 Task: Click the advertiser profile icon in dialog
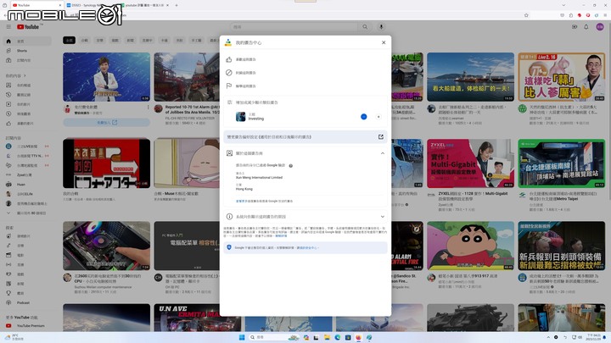point(229,153)
